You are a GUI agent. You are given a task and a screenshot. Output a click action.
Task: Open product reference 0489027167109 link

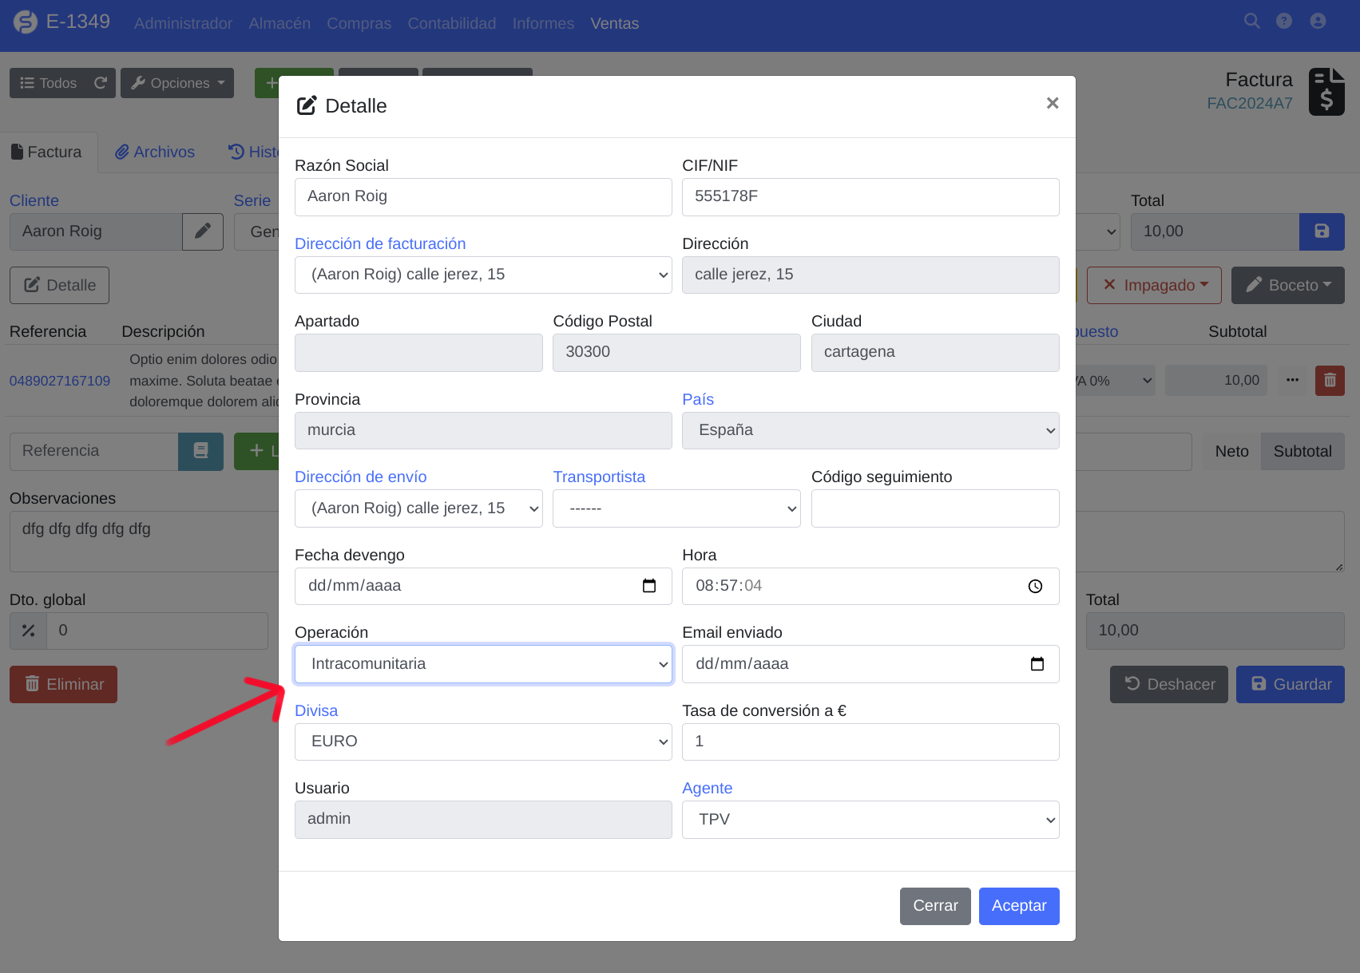coord(60,381)
